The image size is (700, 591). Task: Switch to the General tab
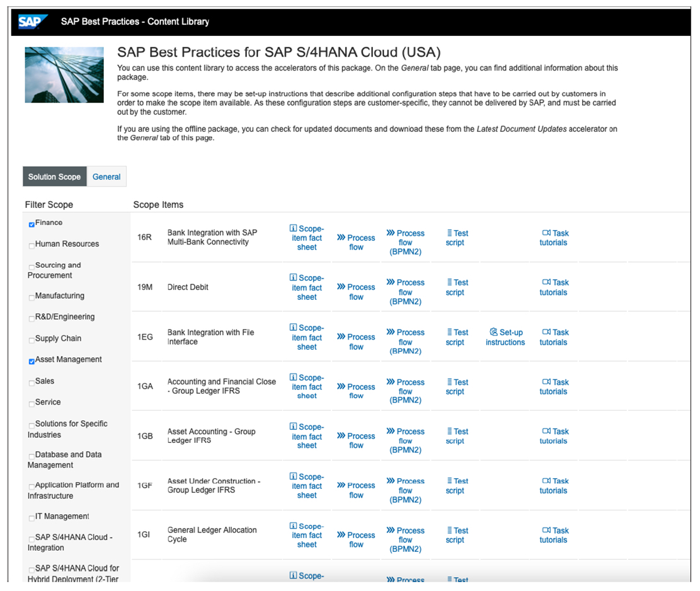106,176
